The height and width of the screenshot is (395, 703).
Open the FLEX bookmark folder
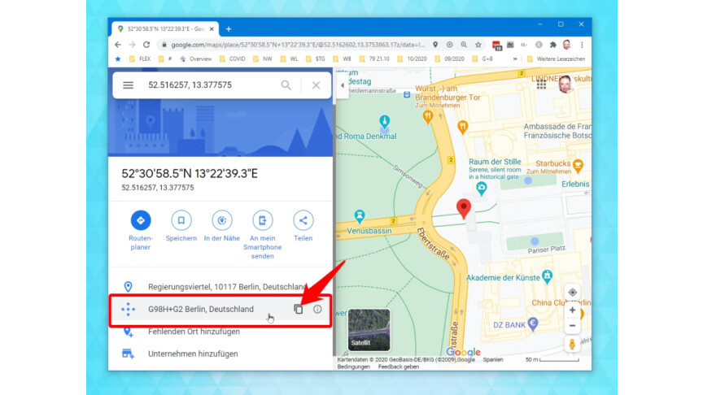click(x=140, y=59)
